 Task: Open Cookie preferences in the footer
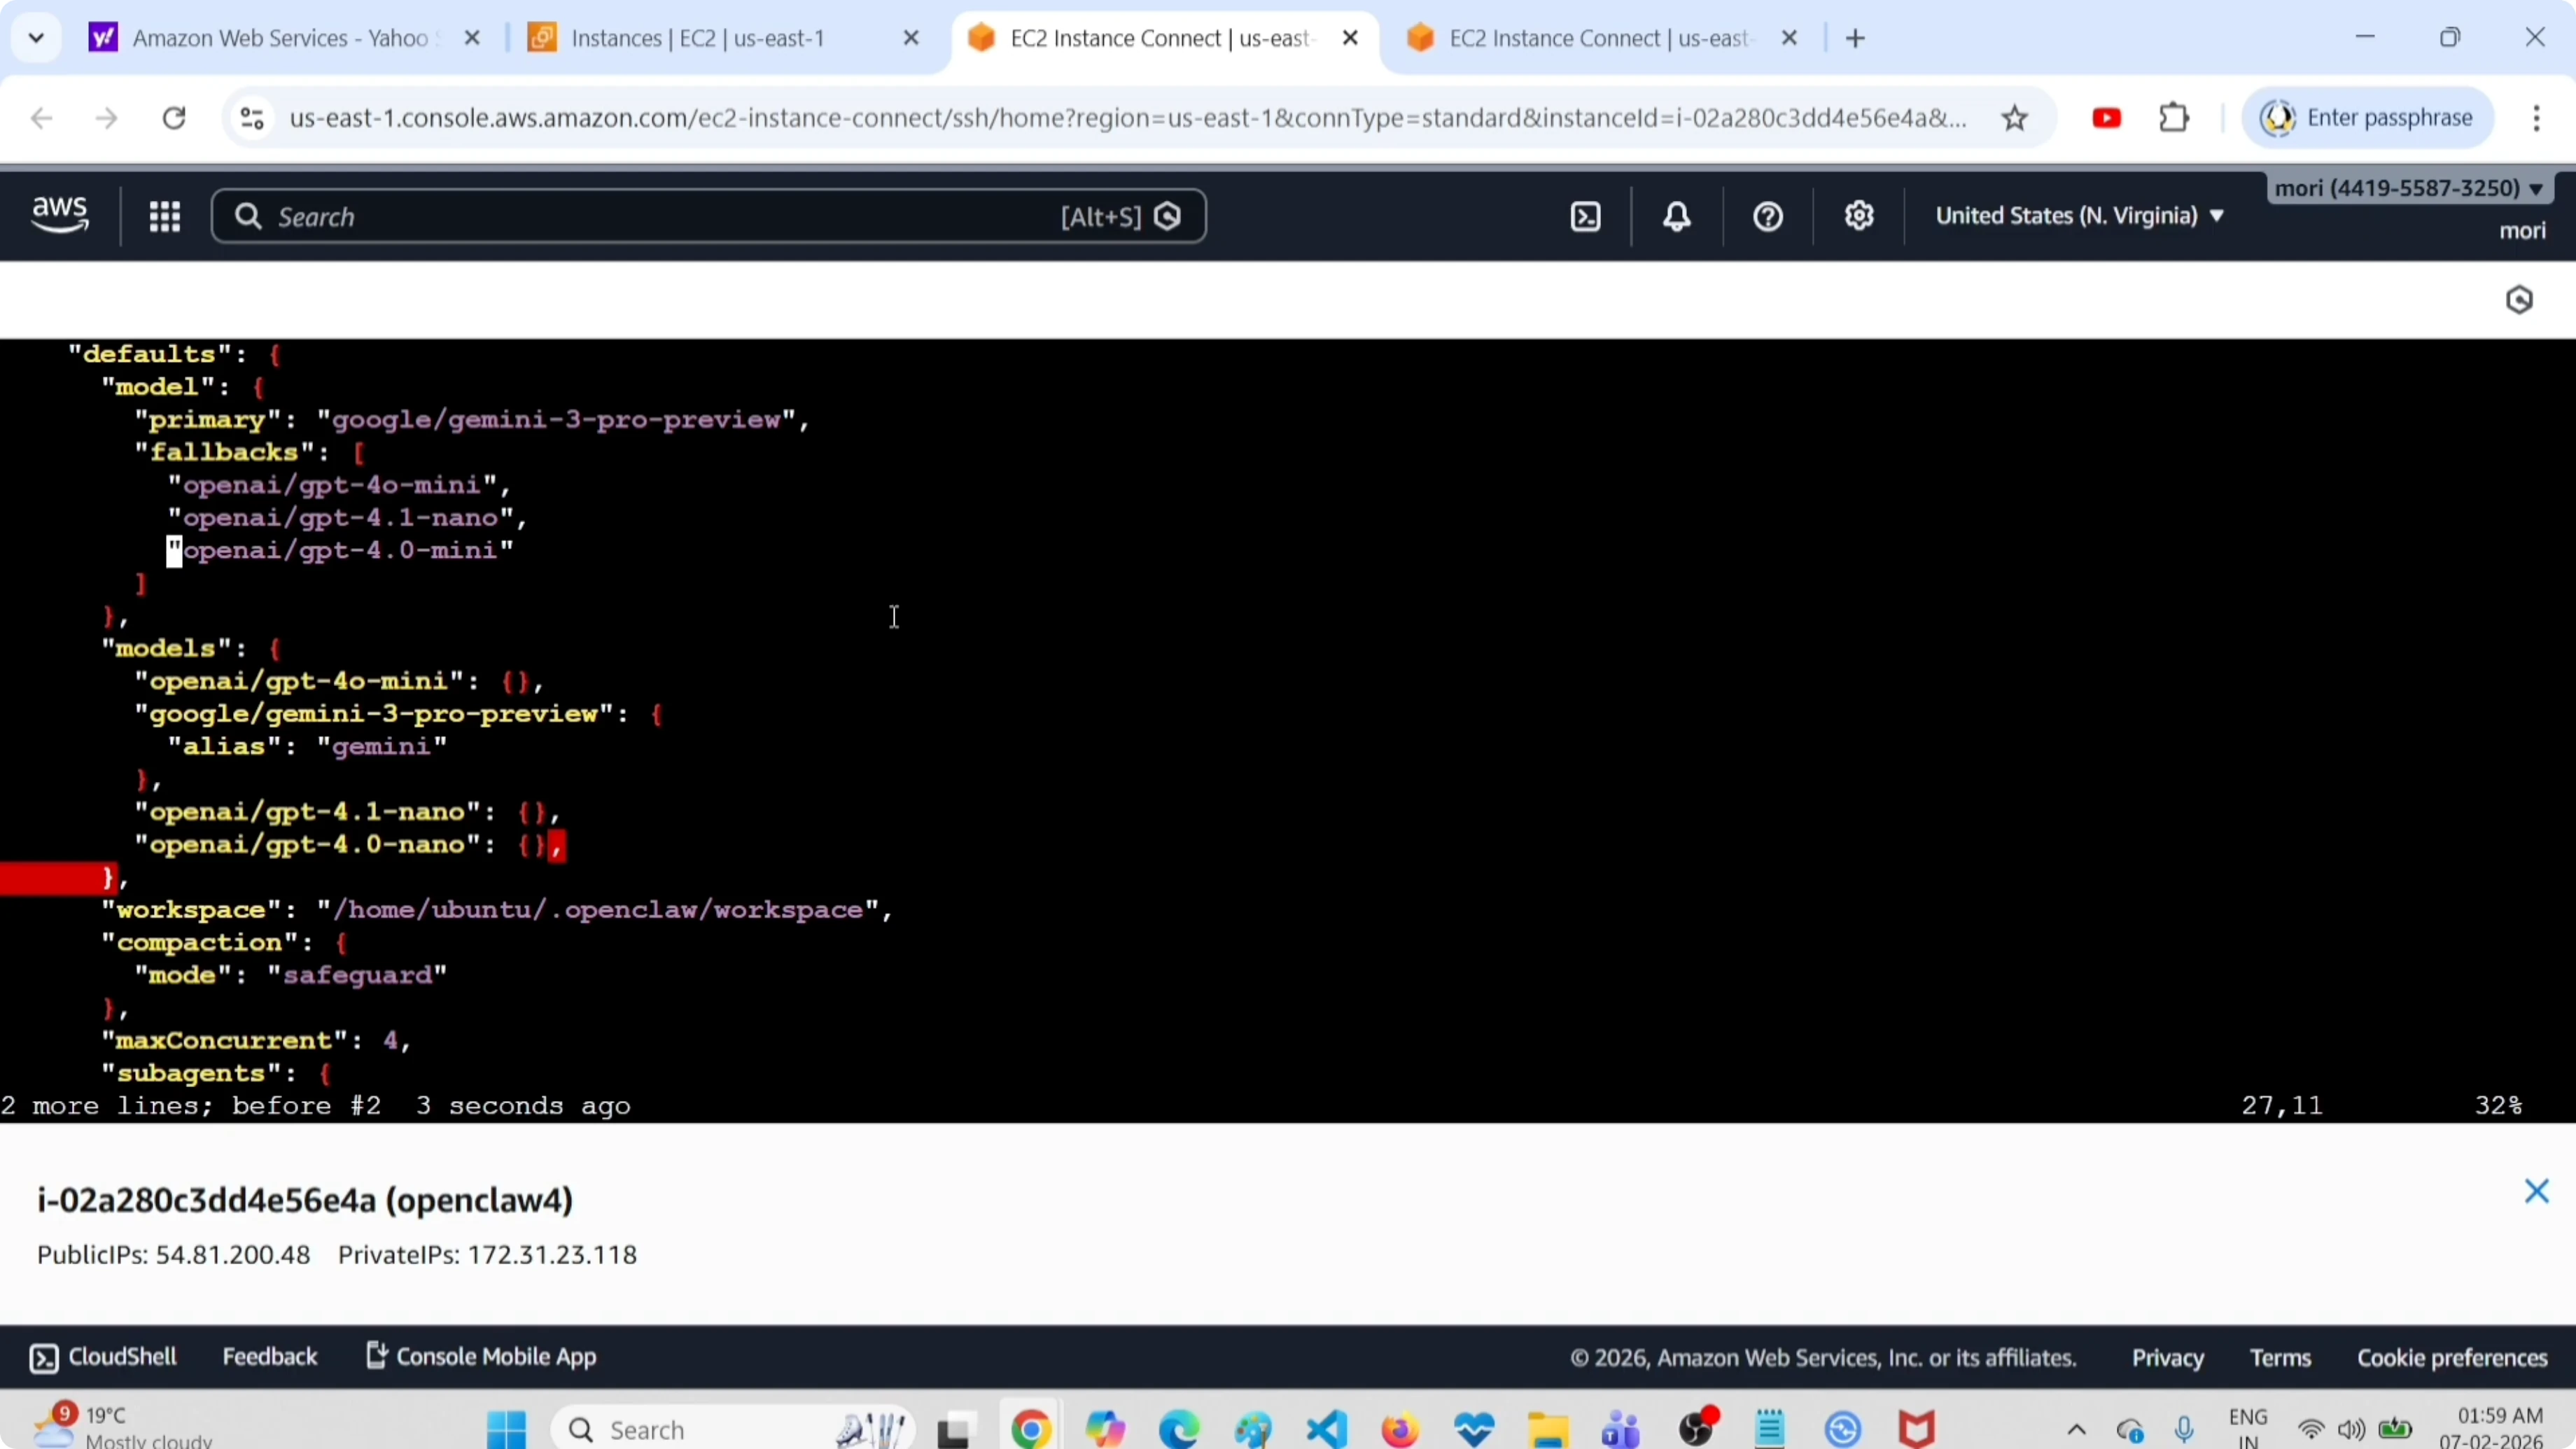[x=2452, y=1358]
